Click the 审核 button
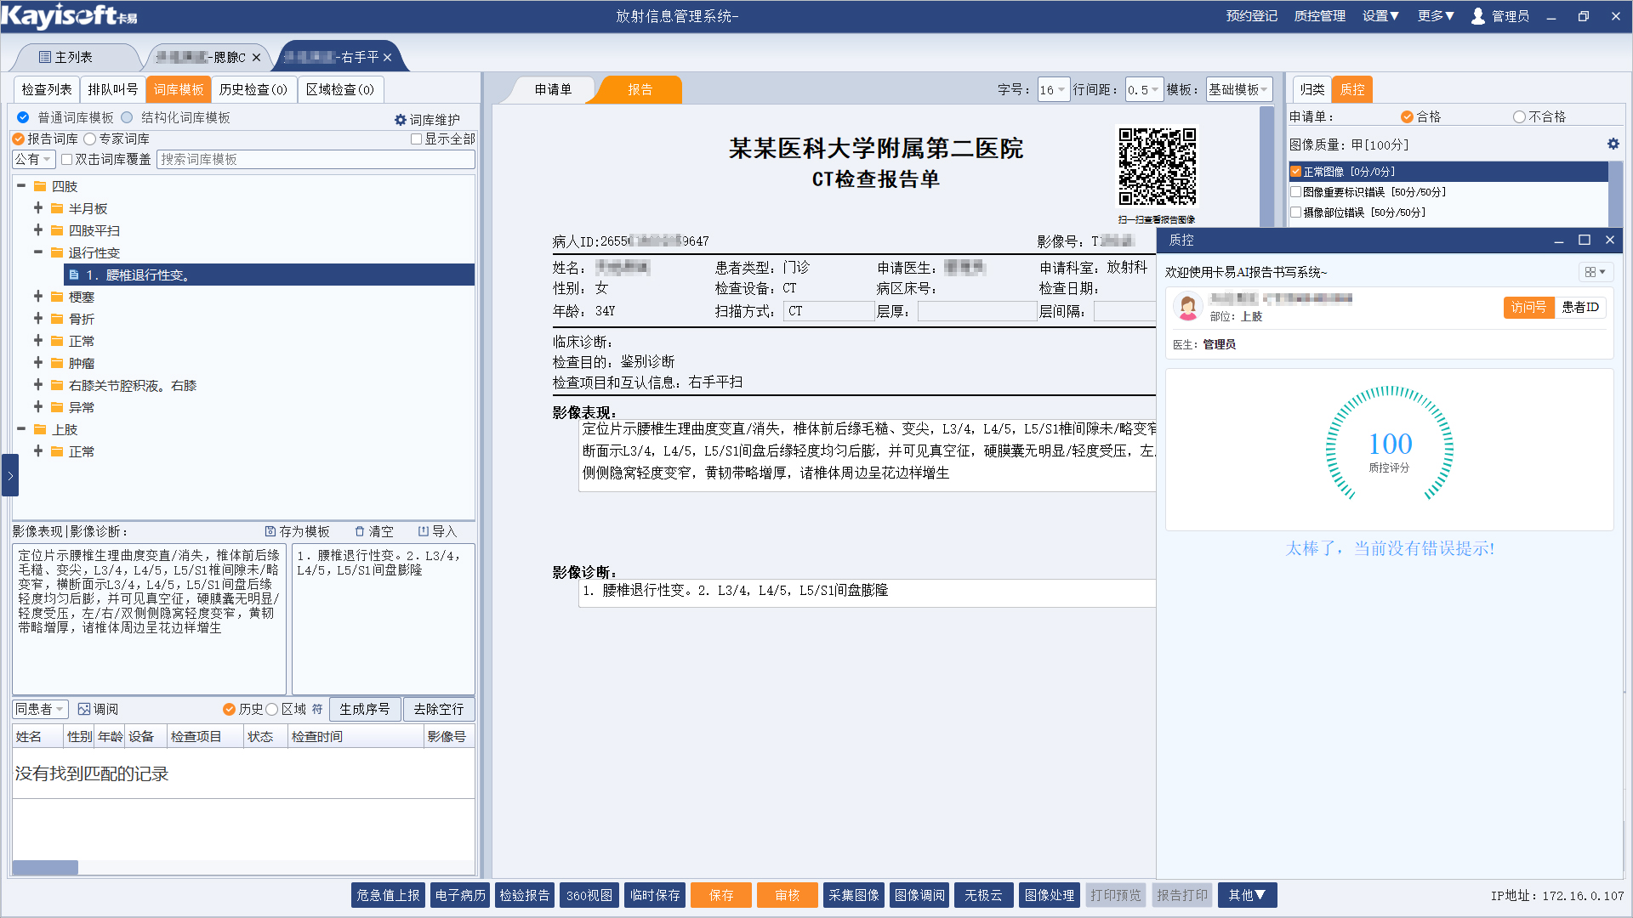Screen dimensions: 1633x918 point(787,895)
